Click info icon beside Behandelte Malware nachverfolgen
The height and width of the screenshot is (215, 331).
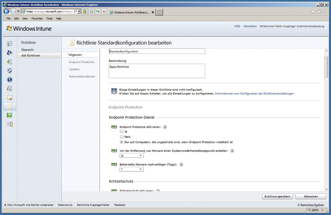[181, 165]
